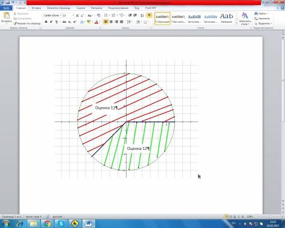Select justify alignment

click(121, 22)
